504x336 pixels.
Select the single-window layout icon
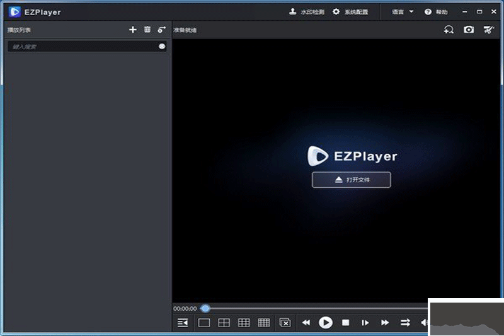204,323
